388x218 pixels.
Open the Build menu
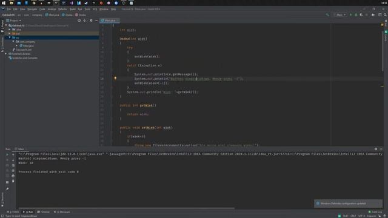coord(73,9)
